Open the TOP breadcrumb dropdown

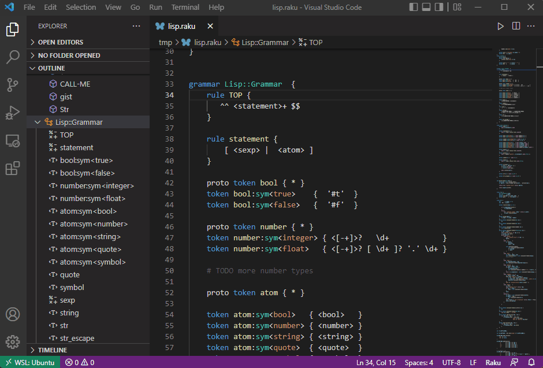[315, 42]
